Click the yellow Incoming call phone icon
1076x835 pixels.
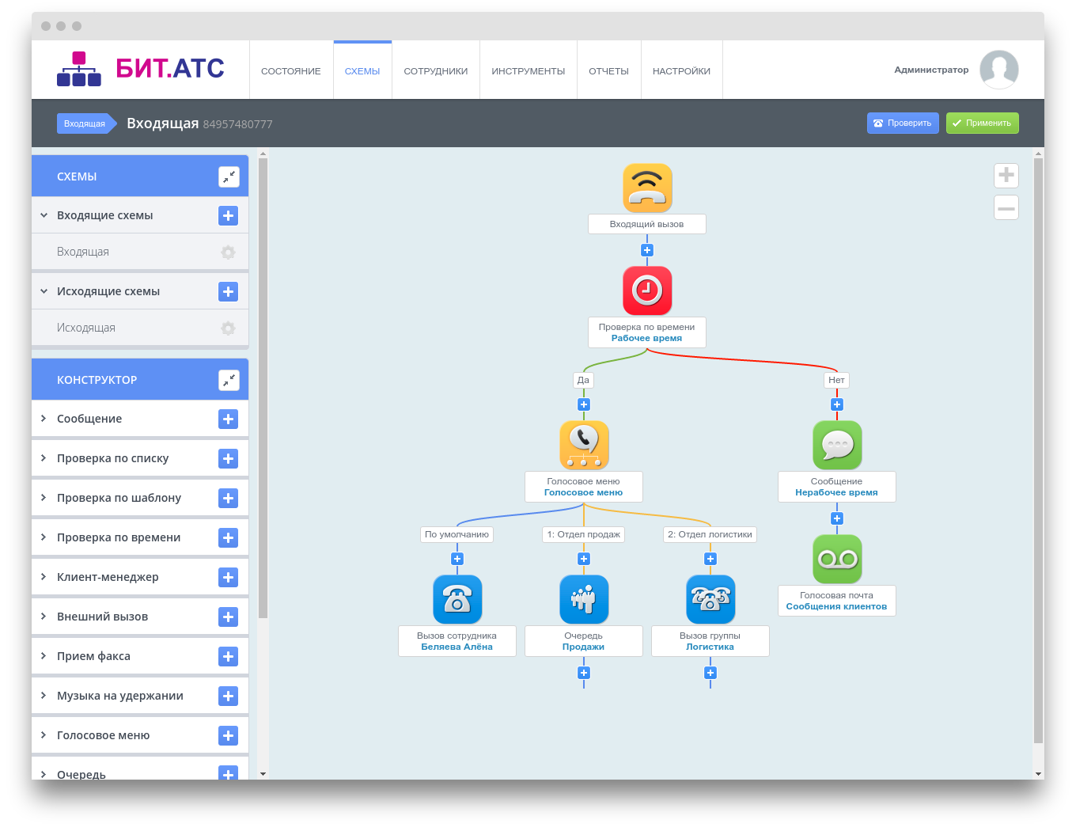(647, 188)
